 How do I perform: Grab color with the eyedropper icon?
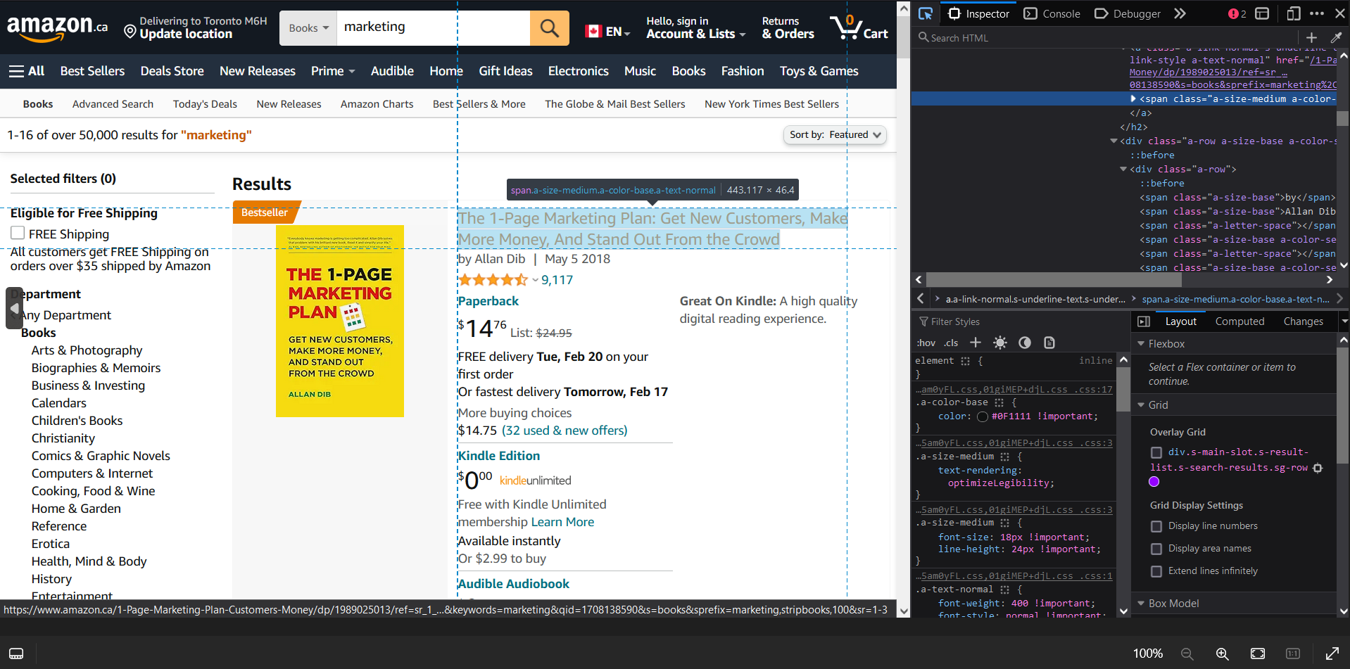click(1336, 37)
